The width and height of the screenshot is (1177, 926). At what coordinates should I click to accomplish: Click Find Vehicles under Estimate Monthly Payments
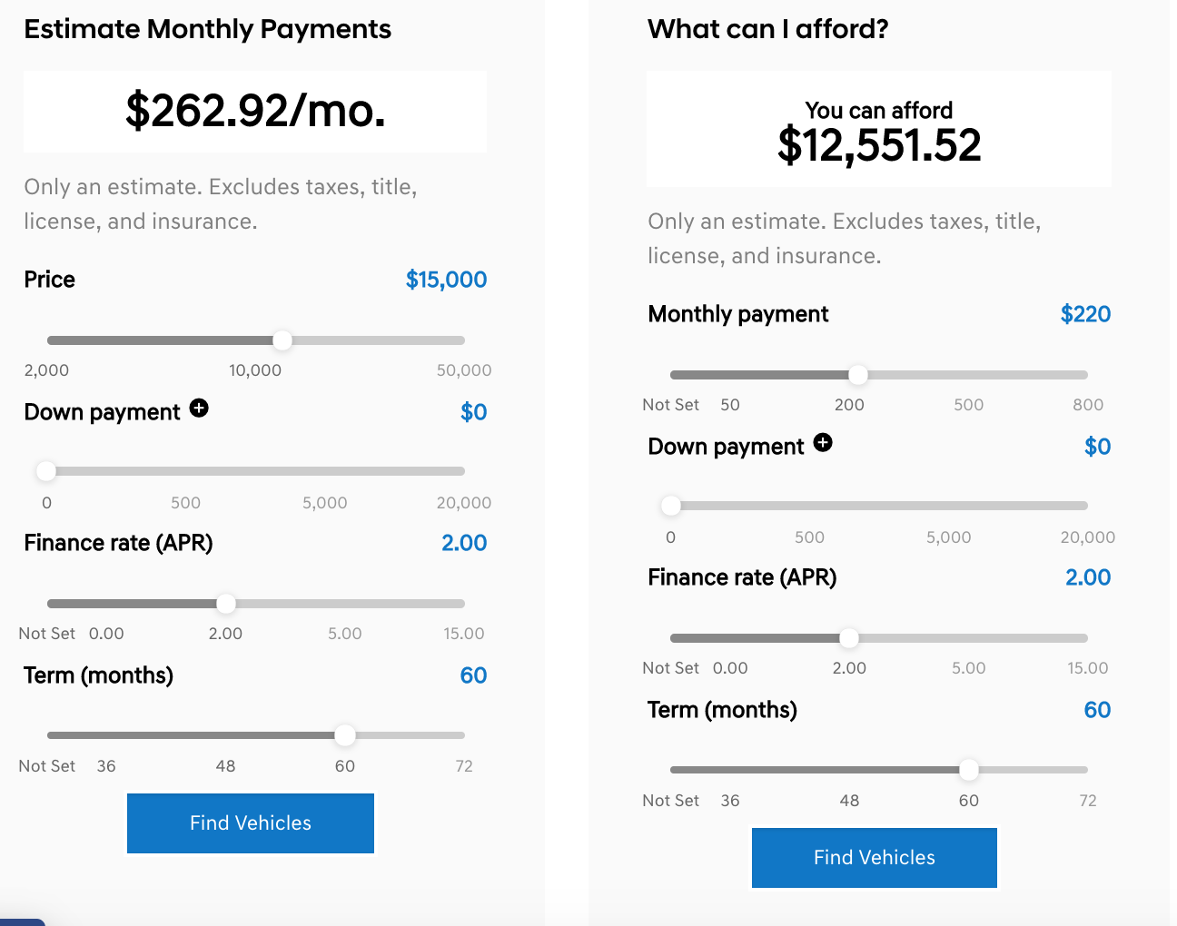[251, 823]
